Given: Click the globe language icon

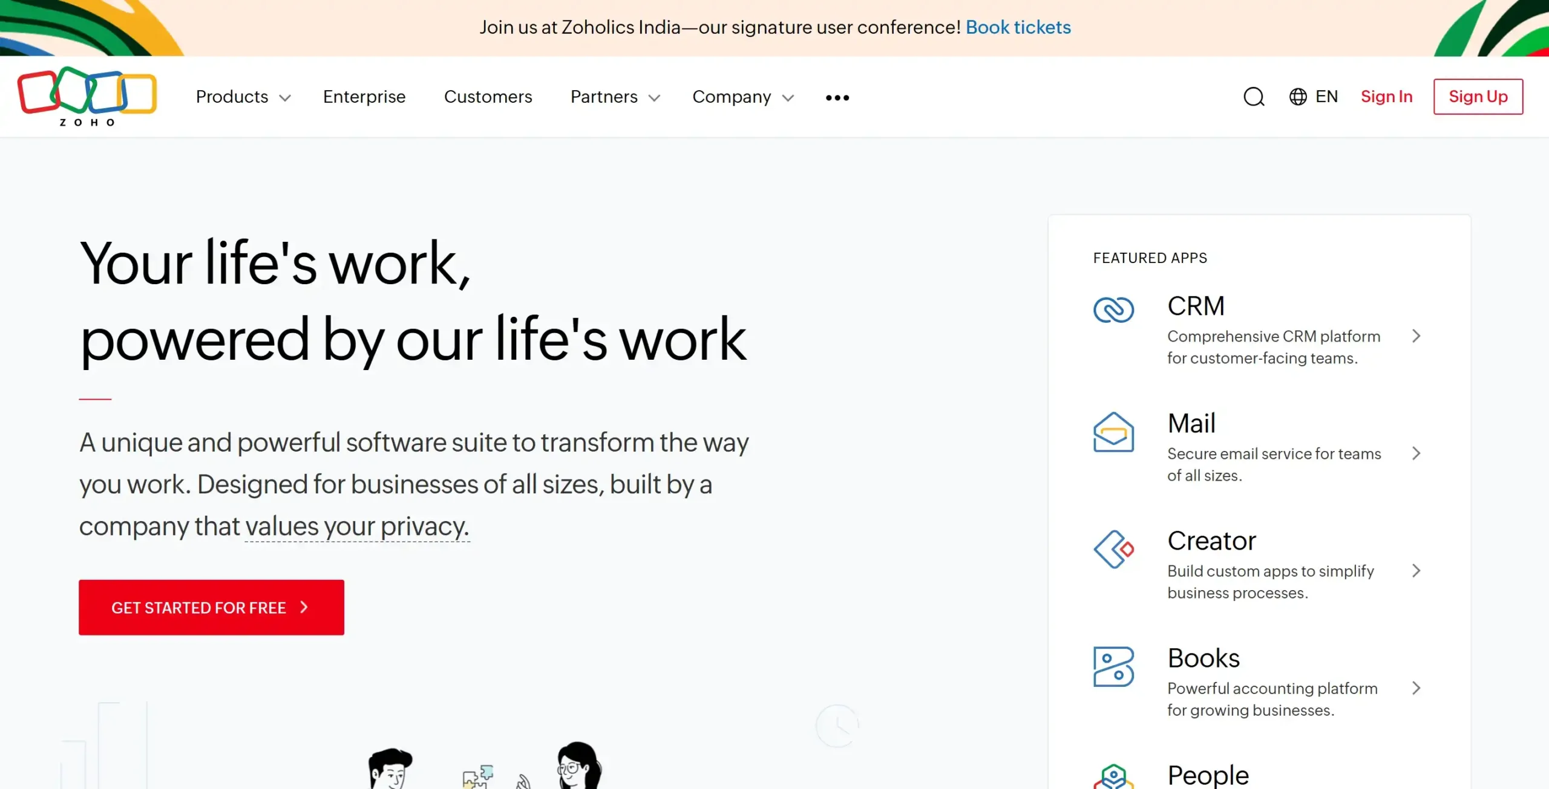Looking at the screenshot, I should pos(1298,97).
